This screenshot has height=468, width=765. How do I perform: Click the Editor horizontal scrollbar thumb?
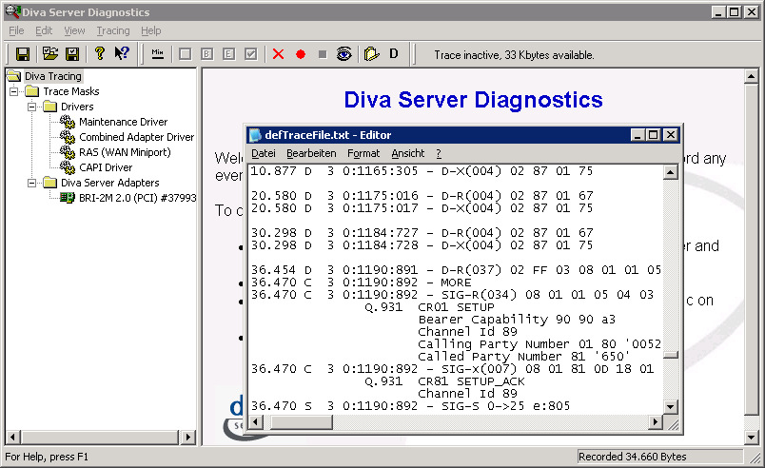301,422
